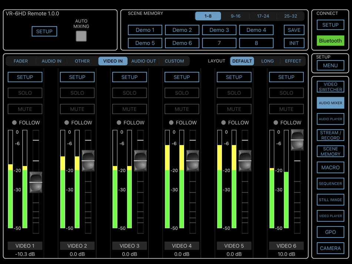Show scene memory bank 1-8
Screen dimensions: 352x264
tap(208, 16)
